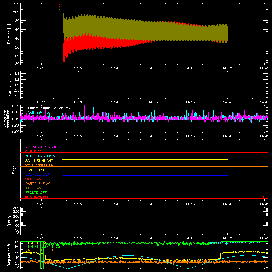The width and height of the screenshot is (272, 272).
Task: Click the green FRONT_RATIO_1225 legend label
Action: (x=44, y=247)
